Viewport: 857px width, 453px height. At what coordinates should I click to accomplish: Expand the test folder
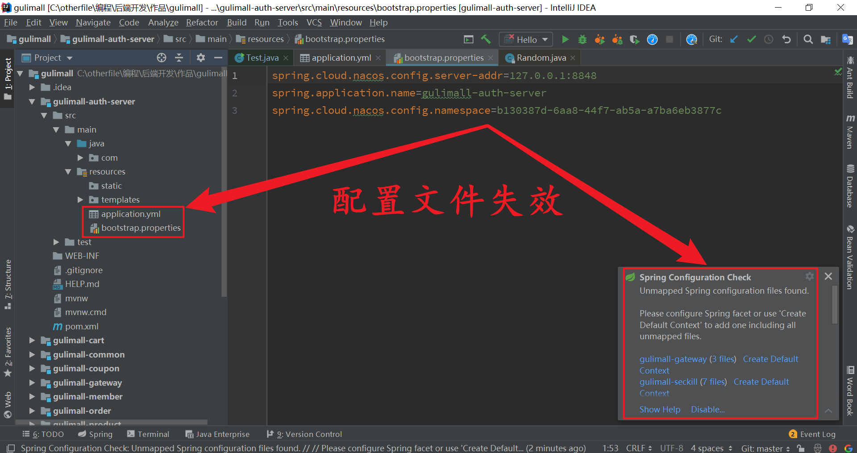(56, 242)
